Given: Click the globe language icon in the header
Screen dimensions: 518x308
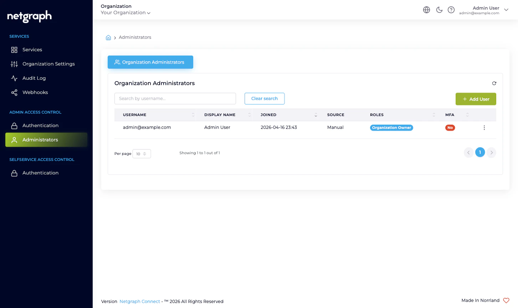Looking at the screenshot, I should (426, 10).
